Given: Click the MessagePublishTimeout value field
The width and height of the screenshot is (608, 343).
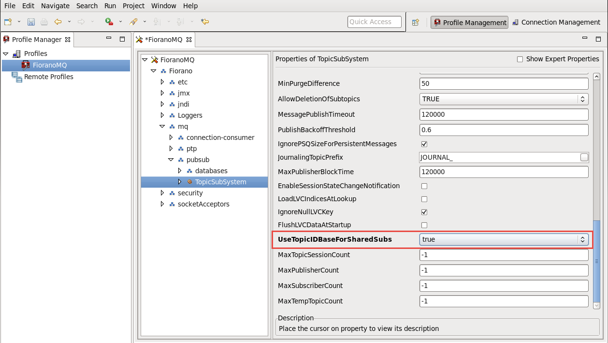Looking at the screenshot, I should tap(504, 114).
